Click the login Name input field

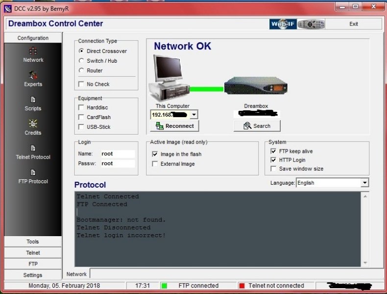pyautogui.click(x=118, y=154)
